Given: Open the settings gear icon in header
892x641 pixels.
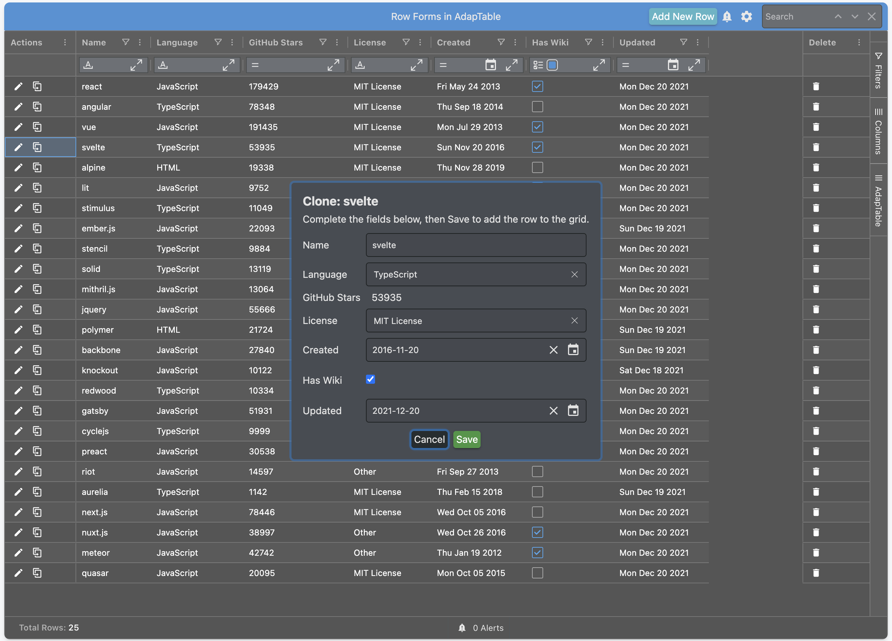Looking at the screenshot, I should click(747, 16).
